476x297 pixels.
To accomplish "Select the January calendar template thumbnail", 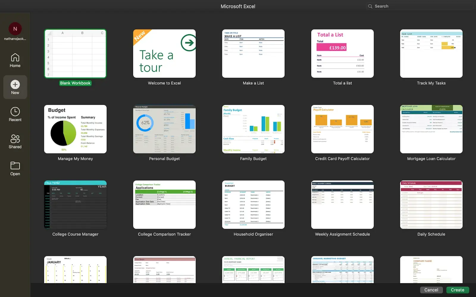I will pyautogui.click(x=75, y=269).
